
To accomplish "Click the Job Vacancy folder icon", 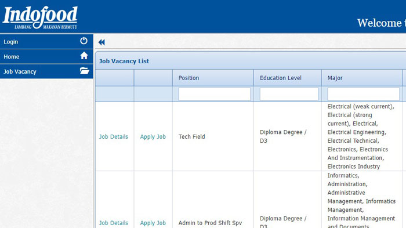I will 85,71.
